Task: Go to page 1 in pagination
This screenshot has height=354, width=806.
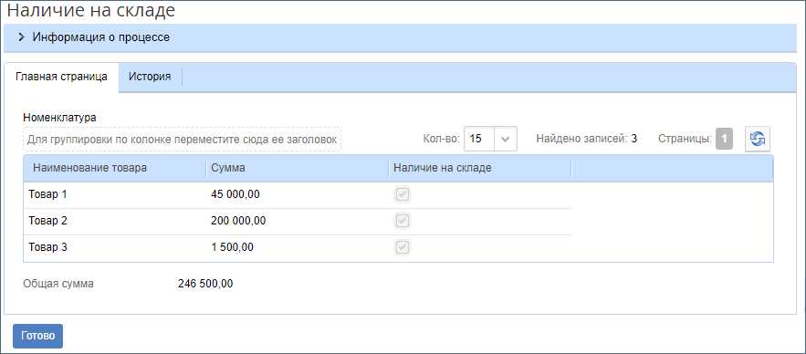Action: point(724,139)
